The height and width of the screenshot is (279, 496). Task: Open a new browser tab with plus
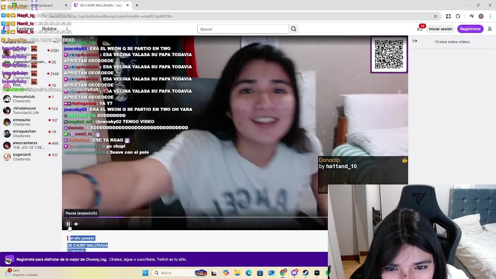(x=137, y=5)
